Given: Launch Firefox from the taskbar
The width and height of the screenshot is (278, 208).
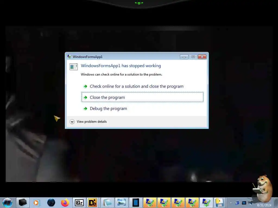Looking at the screenshot, I should [65, 203].
